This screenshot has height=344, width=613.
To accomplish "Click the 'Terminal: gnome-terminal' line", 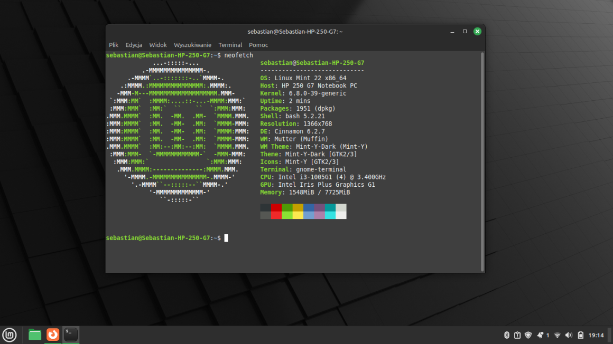I will point(303,169).
